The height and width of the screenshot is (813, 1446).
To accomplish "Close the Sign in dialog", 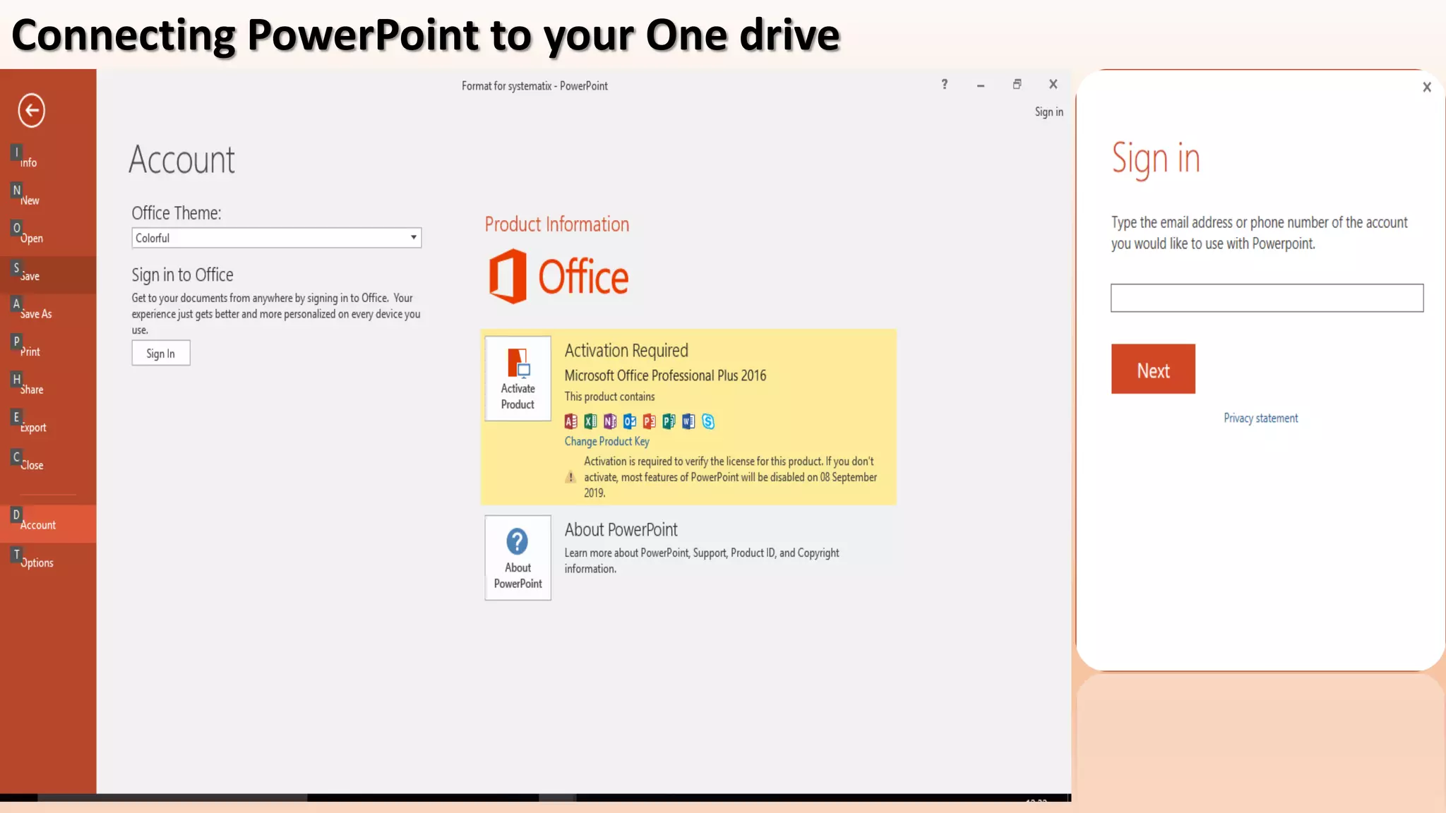I will click(1427, 87).
